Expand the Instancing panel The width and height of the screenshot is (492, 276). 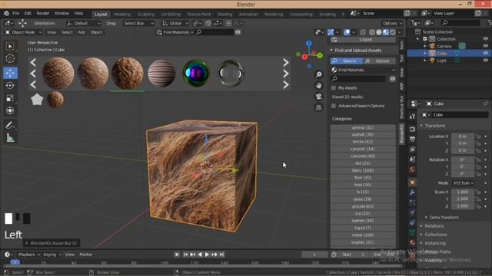tap(435, 243)
